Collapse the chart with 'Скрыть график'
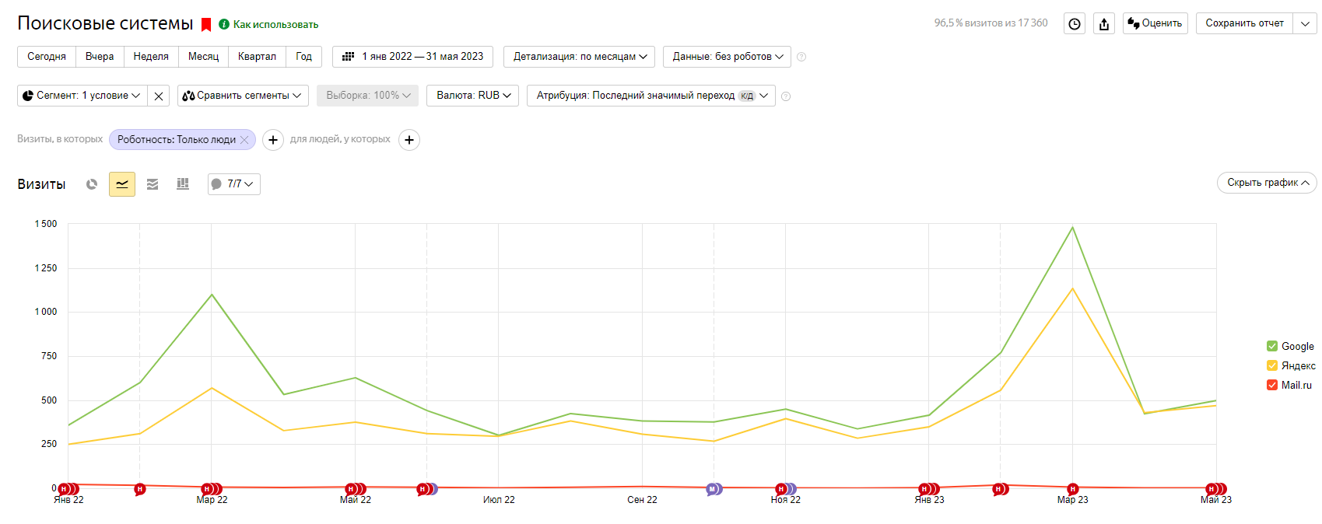 click(1267, 183)
